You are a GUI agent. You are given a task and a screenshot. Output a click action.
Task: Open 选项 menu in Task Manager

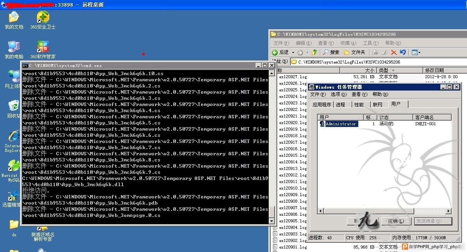click(338, 94)
